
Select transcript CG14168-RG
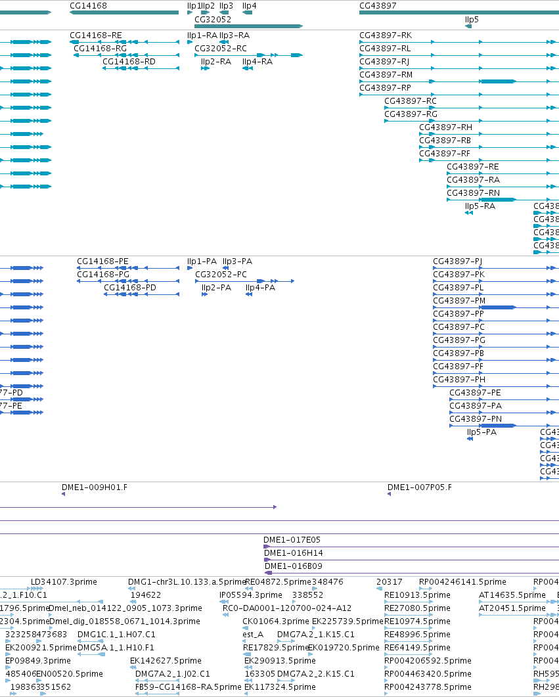point(100,49)
